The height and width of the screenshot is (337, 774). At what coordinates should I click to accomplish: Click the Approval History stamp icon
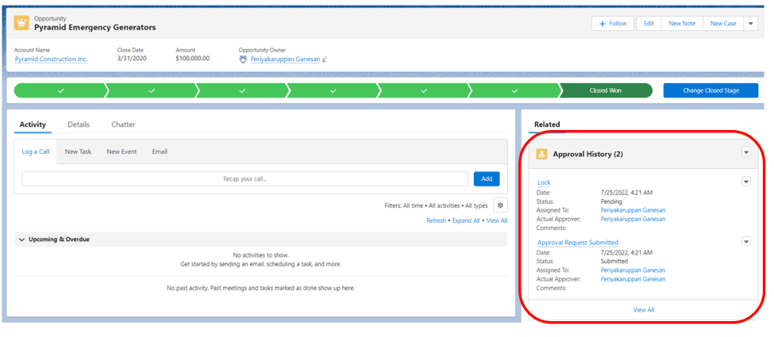[542, 154]
